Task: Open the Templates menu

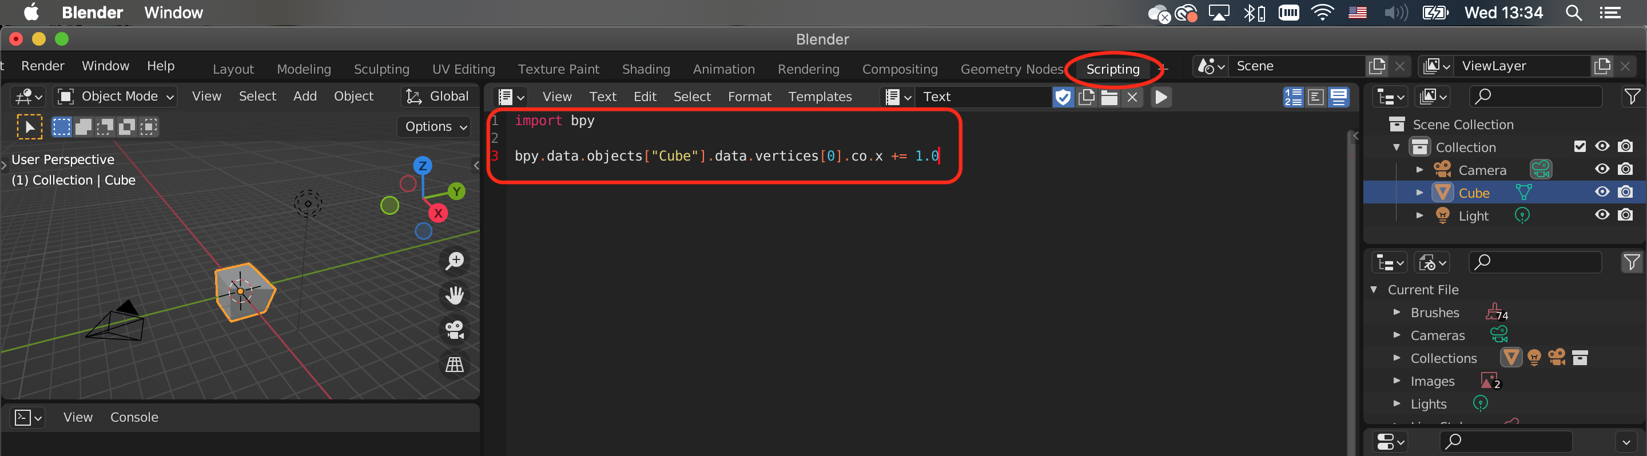Action: (819, 97)
